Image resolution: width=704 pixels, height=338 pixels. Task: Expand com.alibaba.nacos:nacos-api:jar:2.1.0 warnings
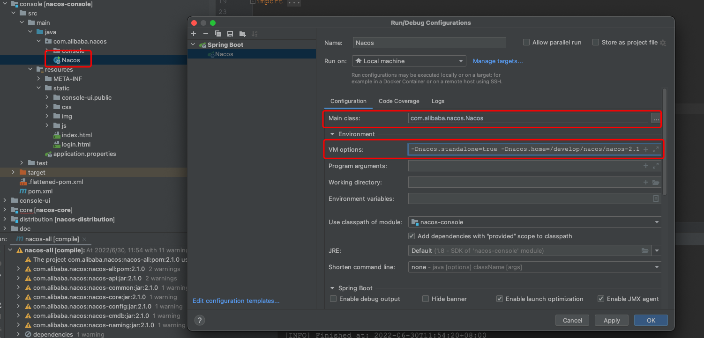pyautogui.click(x=18, y=278)
